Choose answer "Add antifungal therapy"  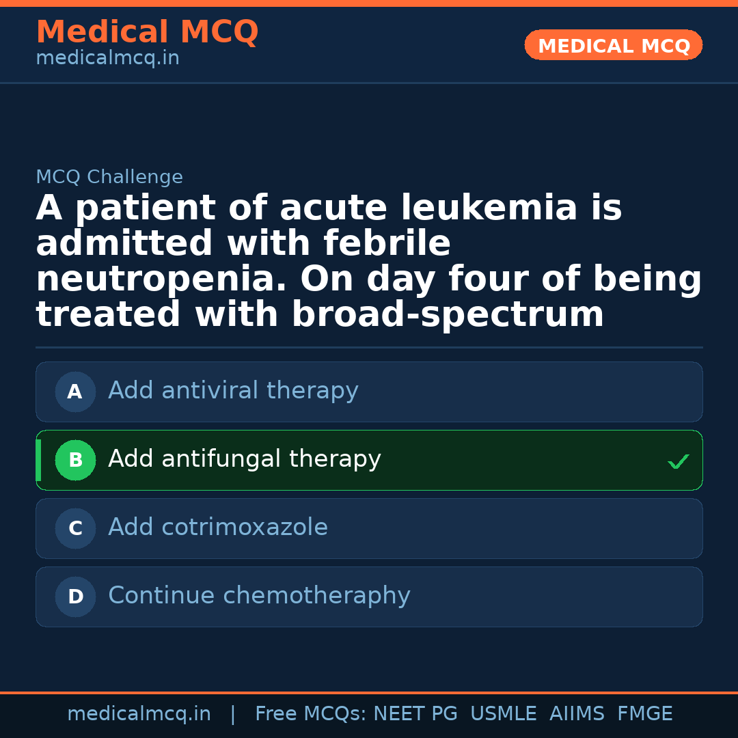(244, 459)
